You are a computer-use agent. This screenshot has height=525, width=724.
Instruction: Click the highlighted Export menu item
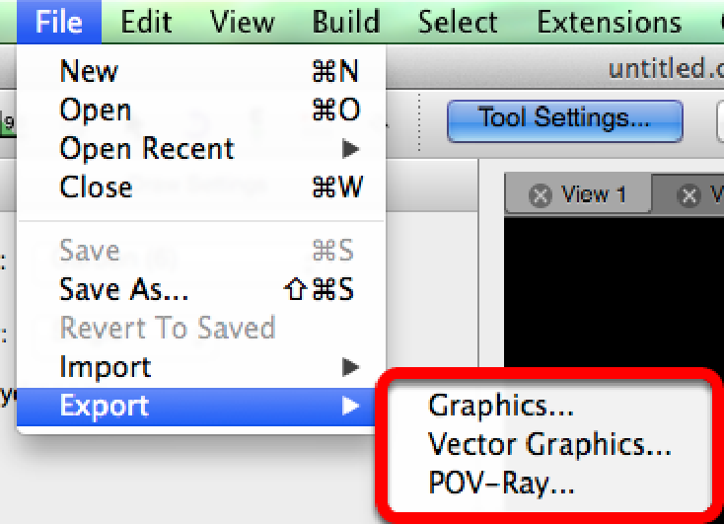(x=105, y=406)
